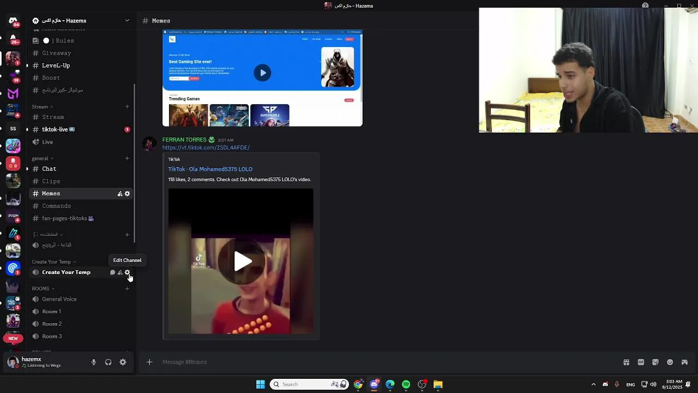Collapse the Stream category
Screen dimensions: 698x393
43,106
